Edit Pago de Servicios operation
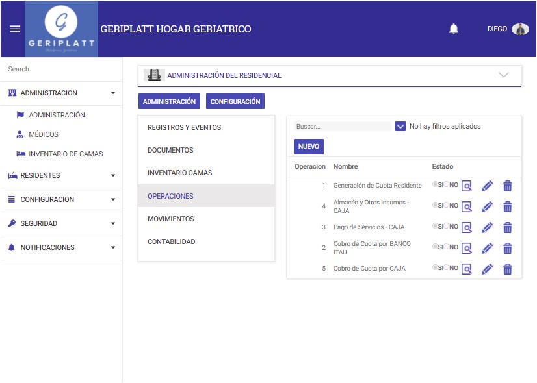Image resolution: width=537 pixels, height=383 pixels. tap(487, 227)
